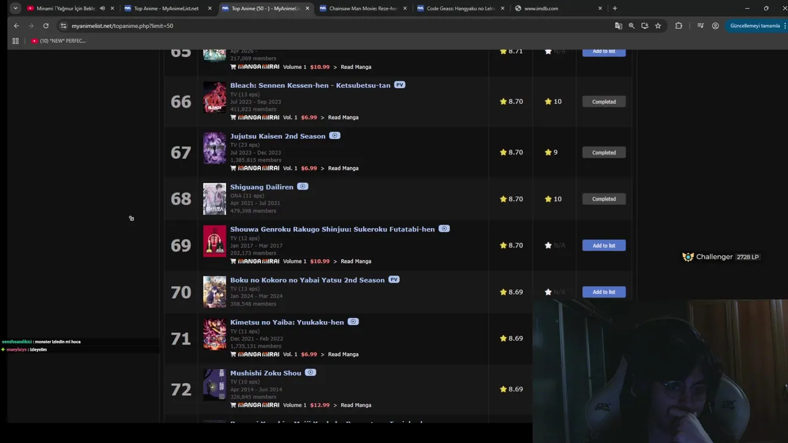Click Completed status button for Shiguang Dailiren

(x=604, y=199)
